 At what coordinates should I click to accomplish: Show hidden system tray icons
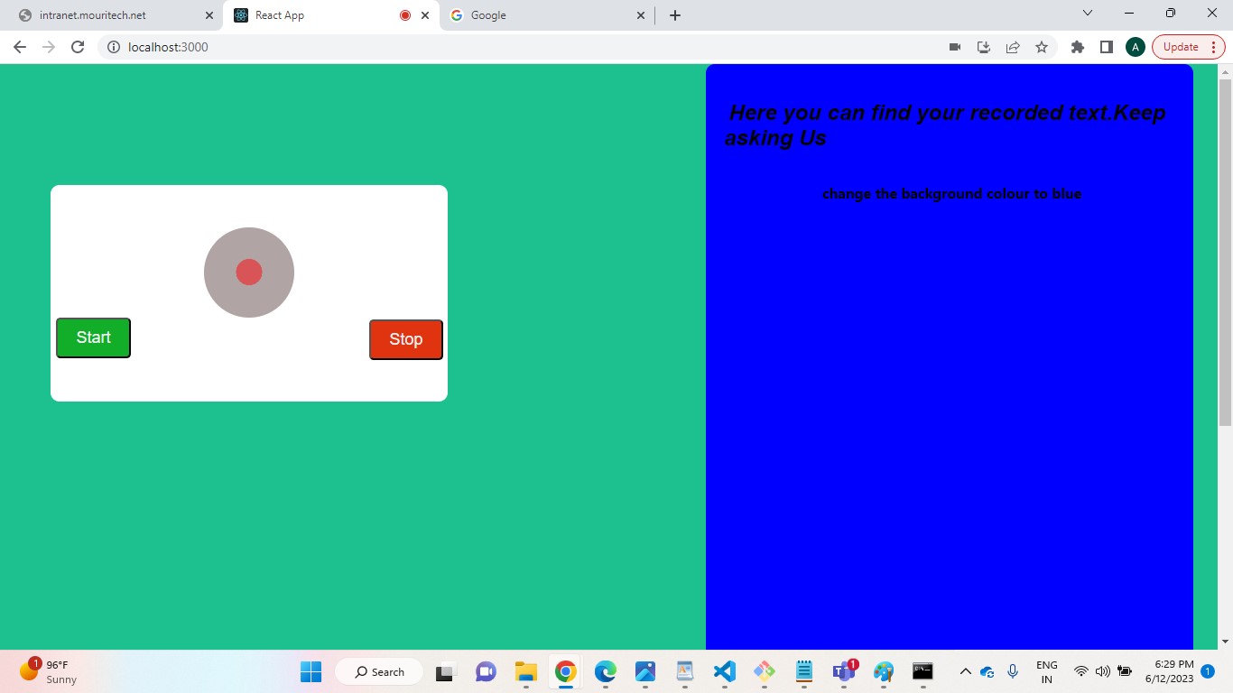(965, 671)
